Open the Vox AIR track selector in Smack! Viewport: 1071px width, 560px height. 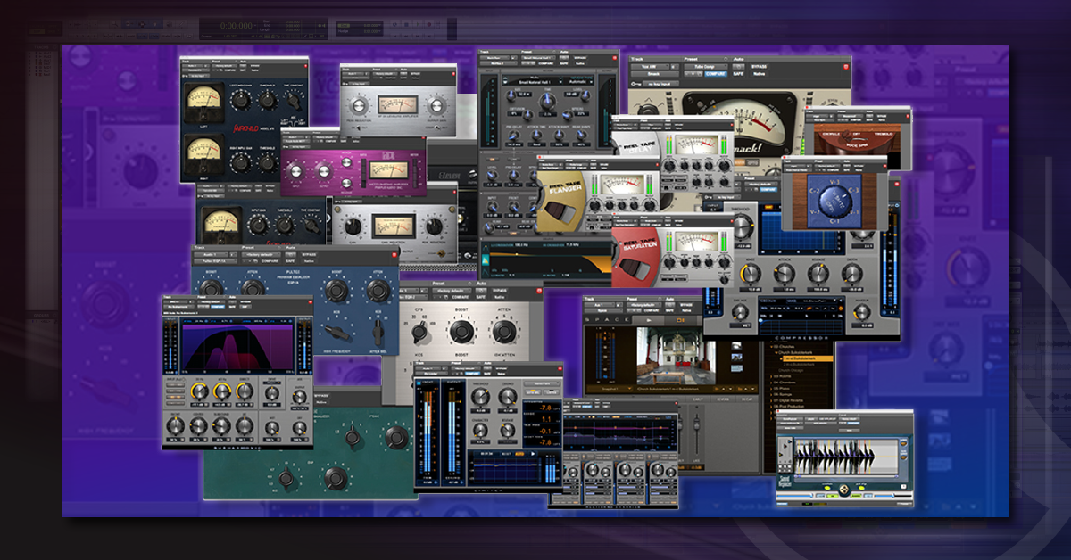pyautogui.click(x=652, y=66)
